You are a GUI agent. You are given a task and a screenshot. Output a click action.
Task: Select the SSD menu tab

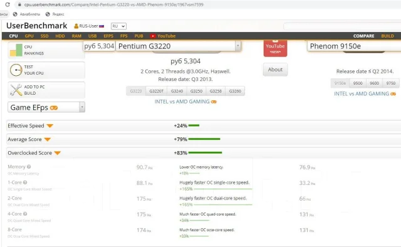44,36
